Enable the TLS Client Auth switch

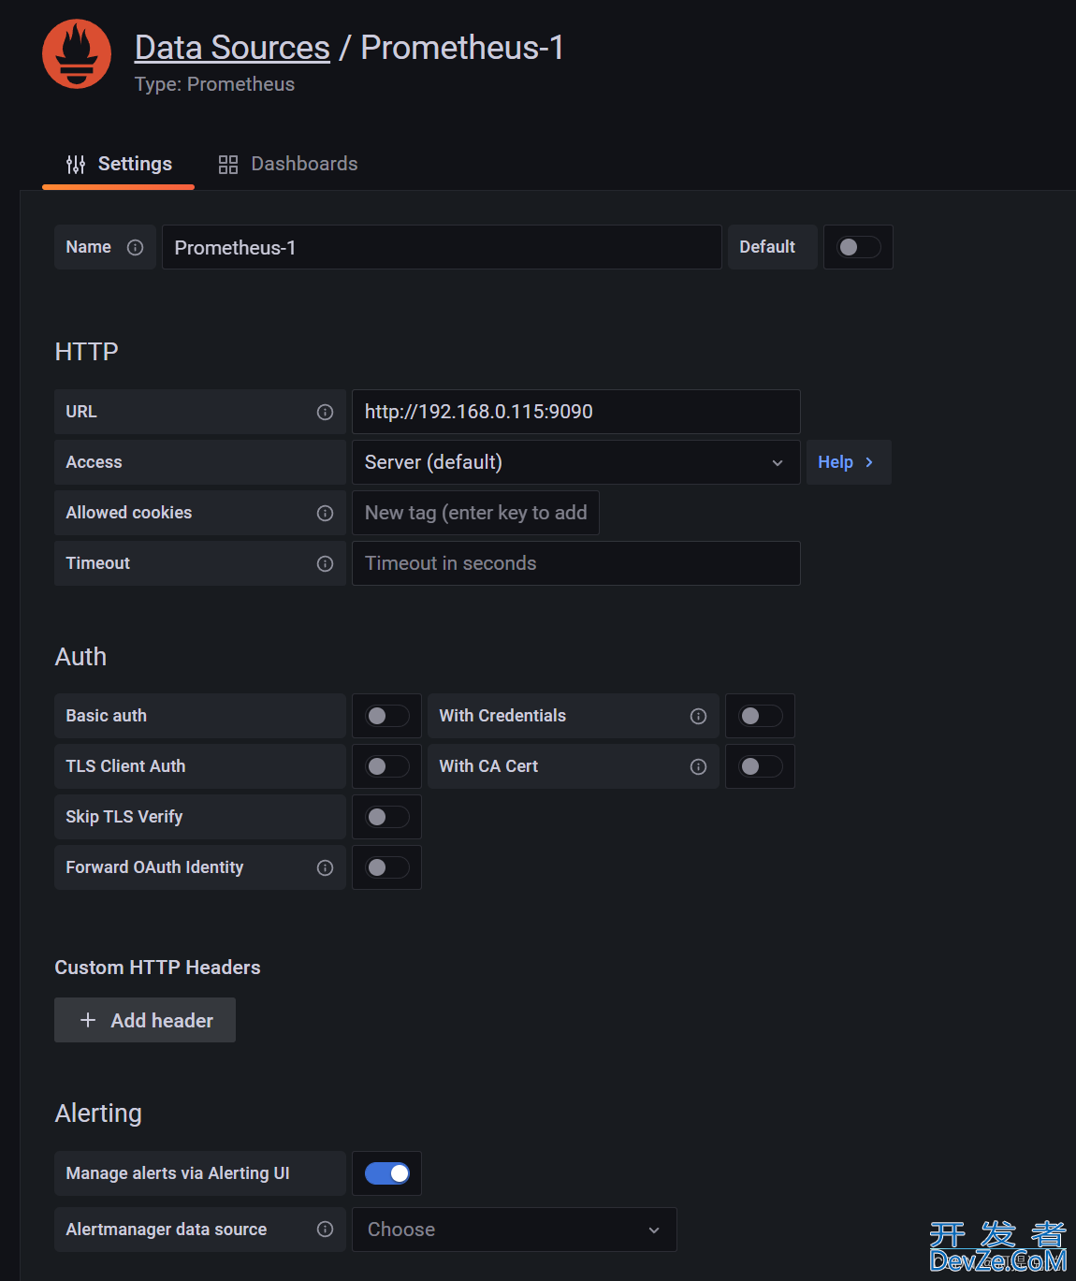(x=386, y=766)
